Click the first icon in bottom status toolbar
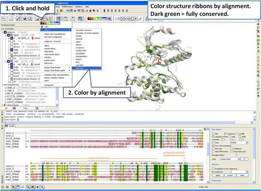 (2, 187)
